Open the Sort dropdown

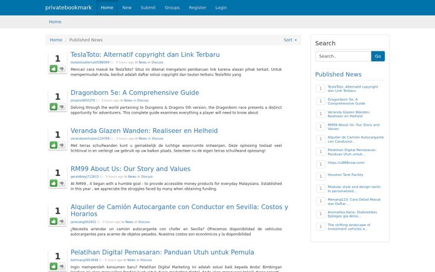point(290,40)
